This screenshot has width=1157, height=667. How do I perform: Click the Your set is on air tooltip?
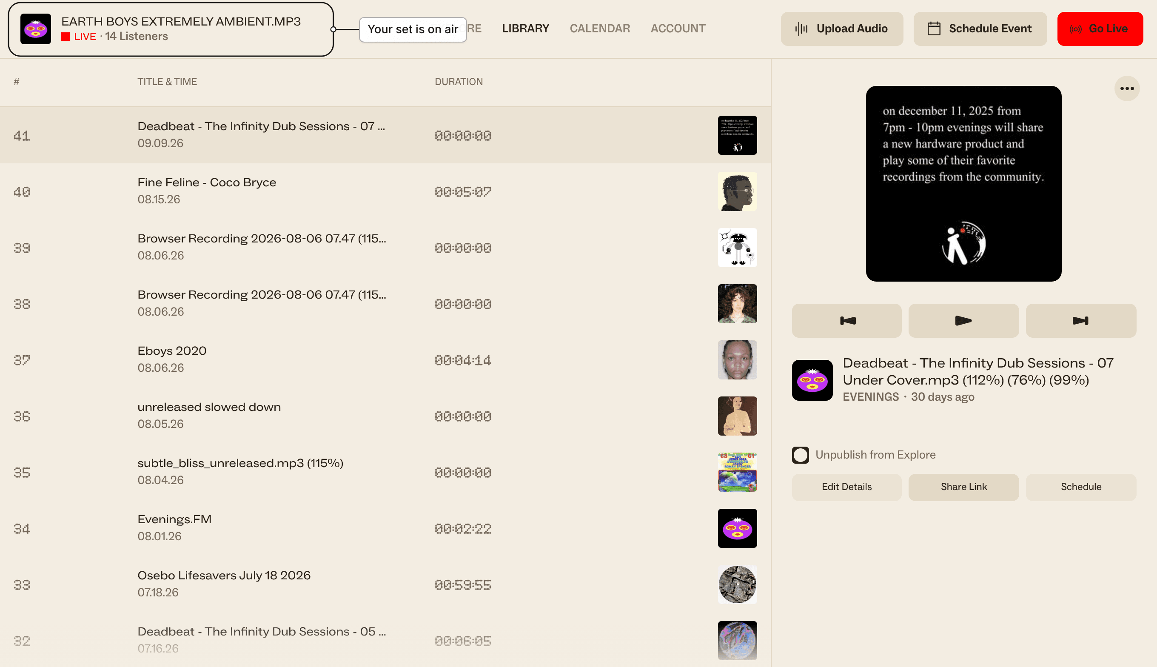[413, 29]
